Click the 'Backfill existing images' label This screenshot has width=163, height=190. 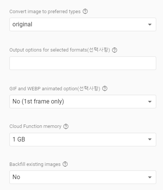click(35, 164)
